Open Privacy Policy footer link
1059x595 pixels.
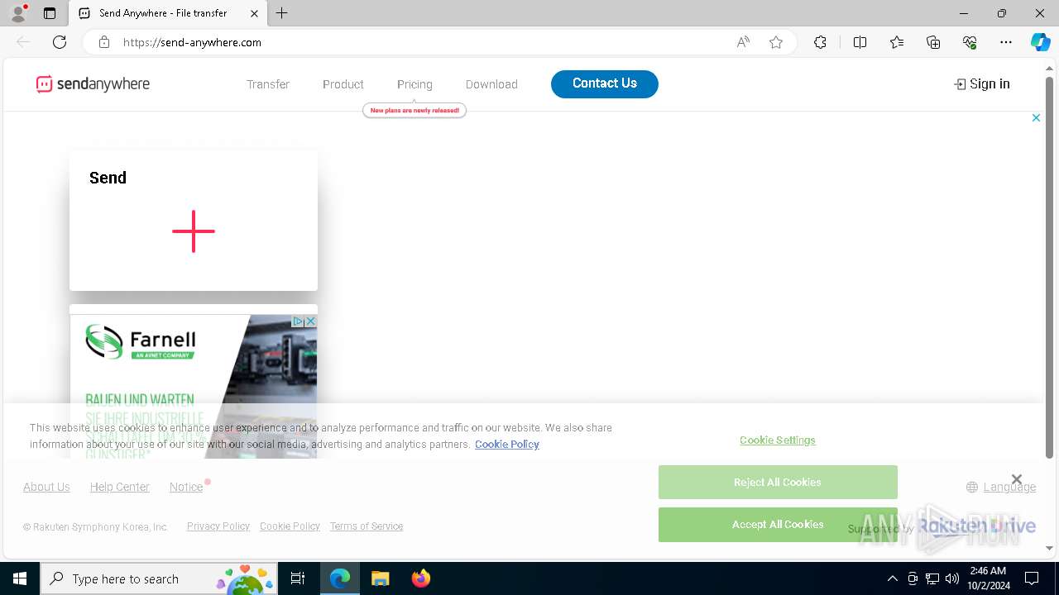pos(218,526)
